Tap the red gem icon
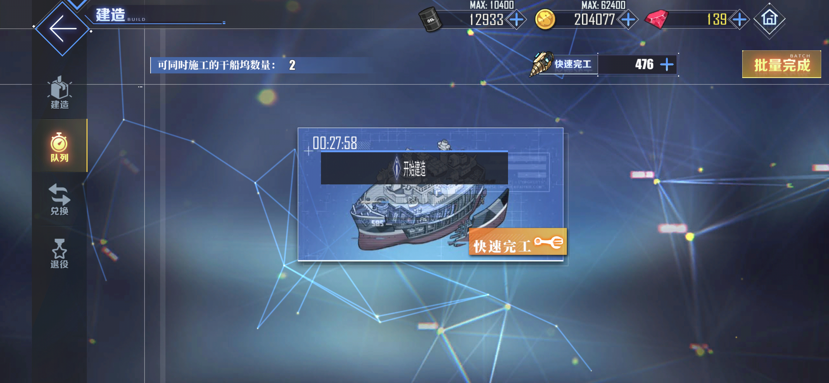 coord(657,20)
